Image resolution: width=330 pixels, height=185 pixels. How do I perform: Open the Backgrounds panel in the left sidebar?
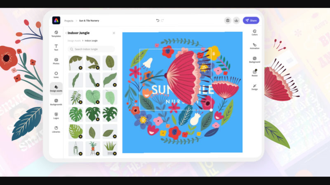(56, 102)
